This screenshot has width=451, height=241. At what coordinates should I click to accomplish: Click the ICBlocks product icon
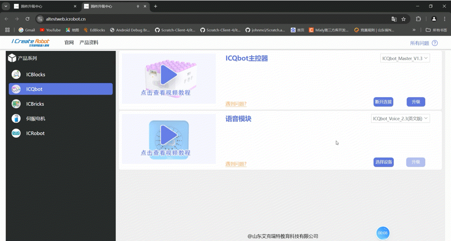tap(16, 75)
